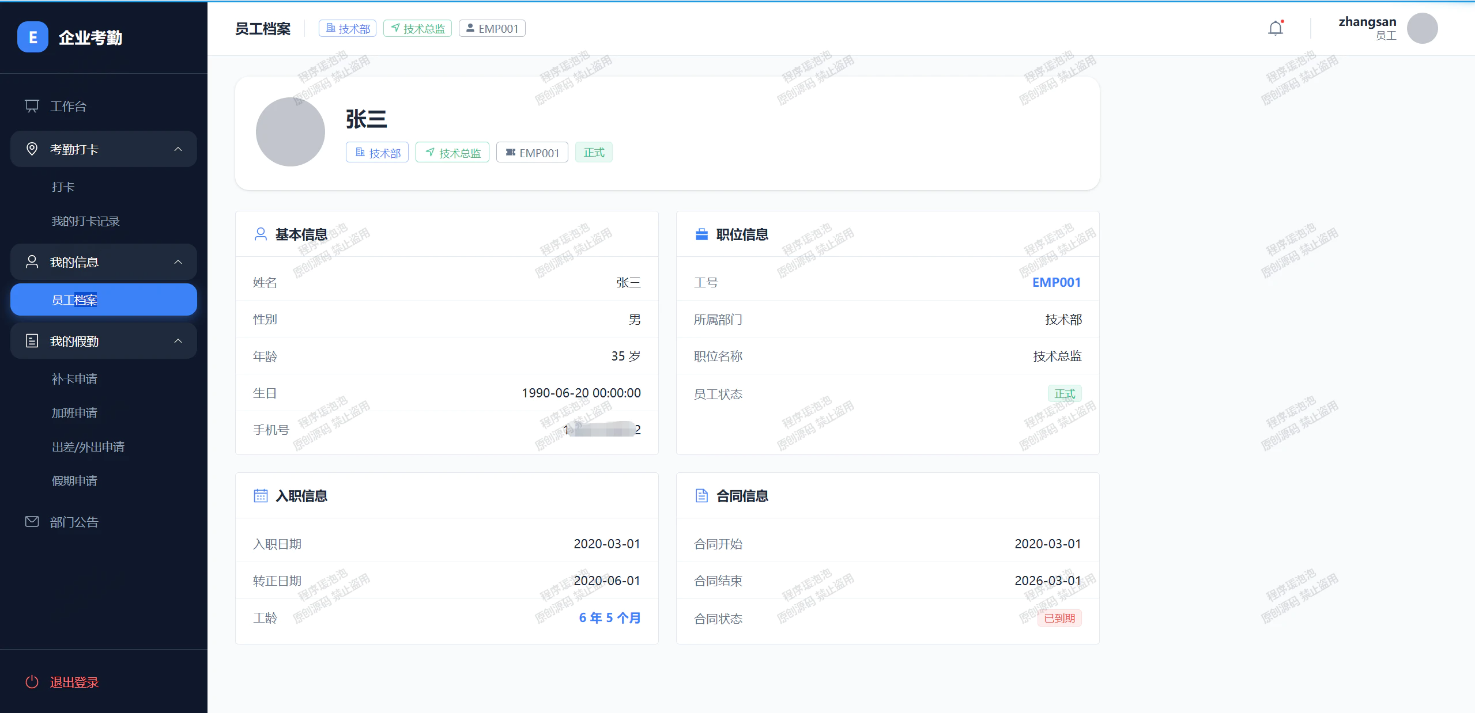Click the zhangsan user avatar
The width and height of the screenshot is (1475, 713).
[1422, 28]
